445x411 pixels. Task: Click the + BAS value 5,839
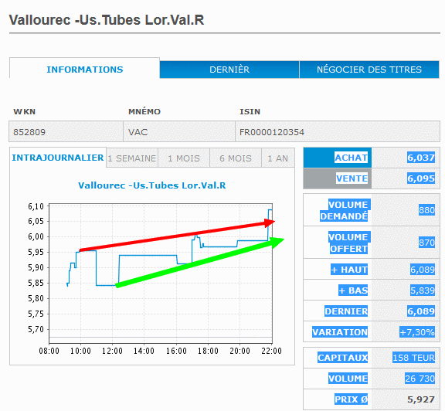click(x=423, y=290)
